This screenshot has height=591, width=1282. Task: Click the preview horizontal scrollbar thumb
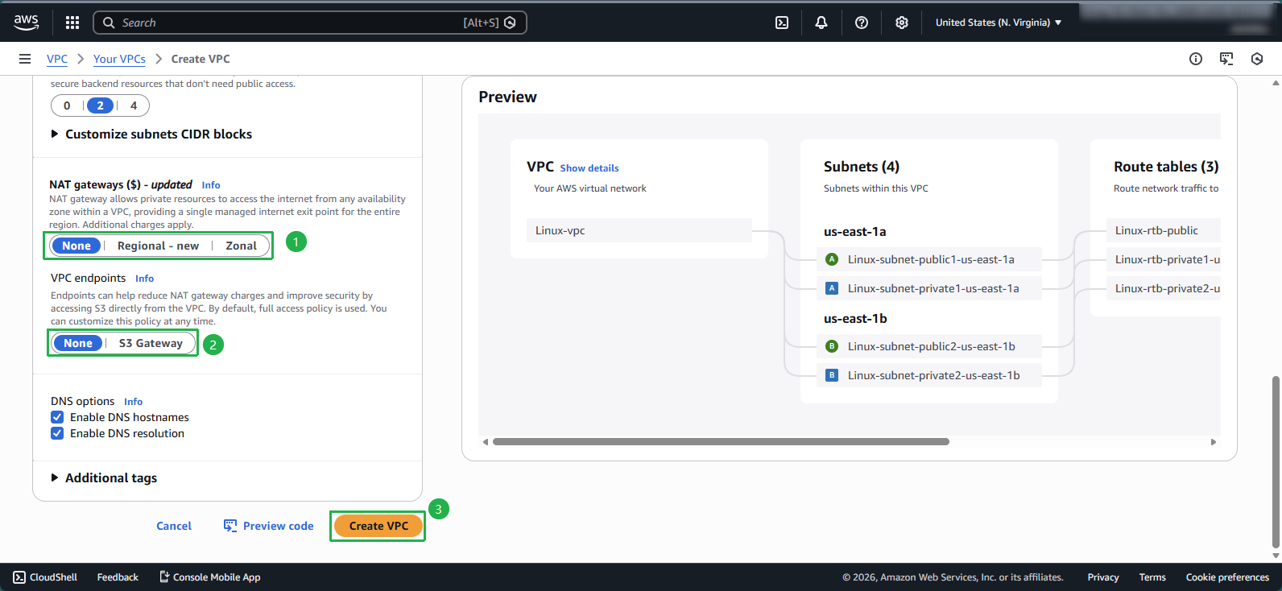[721, 441]
